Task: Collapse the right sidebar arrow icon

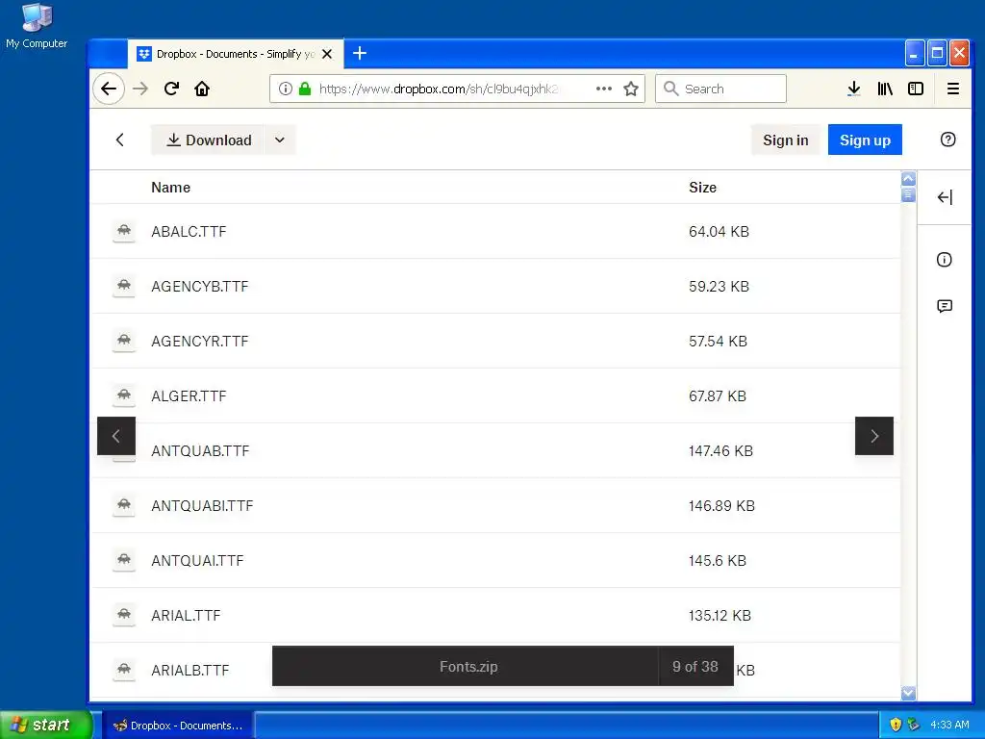Action: pyautogui.click(x=945, y=197)
